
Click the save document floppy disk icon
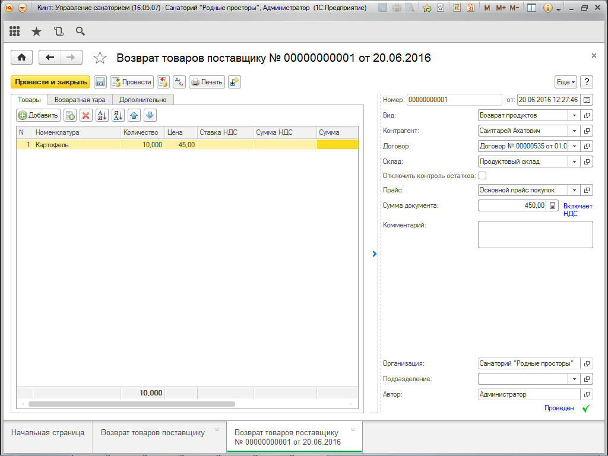[100, 82]
